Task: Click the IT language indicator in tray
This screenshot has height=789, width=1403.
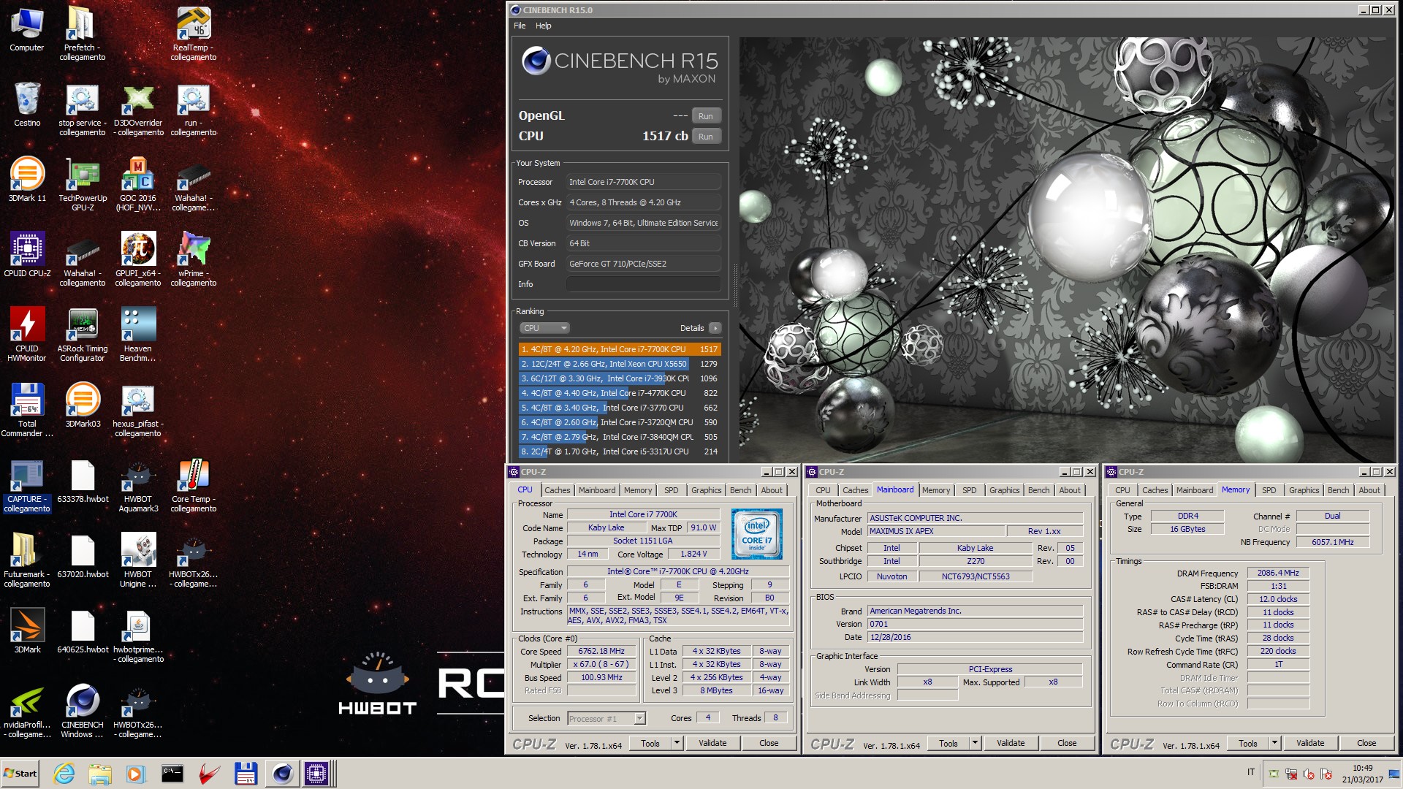Action: tap(1250, 772)
